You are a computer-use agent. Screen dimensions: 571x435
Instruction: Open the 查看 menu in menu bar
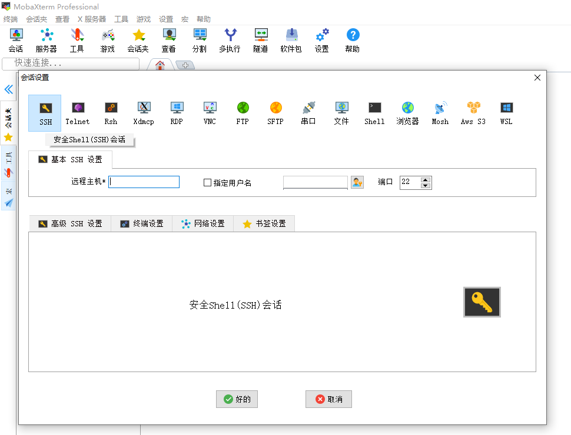[x=62, y=19]
